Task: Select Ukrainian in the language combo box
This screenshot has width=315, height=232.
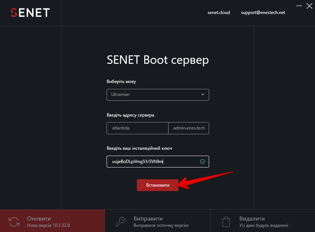Action: point(158,94)
